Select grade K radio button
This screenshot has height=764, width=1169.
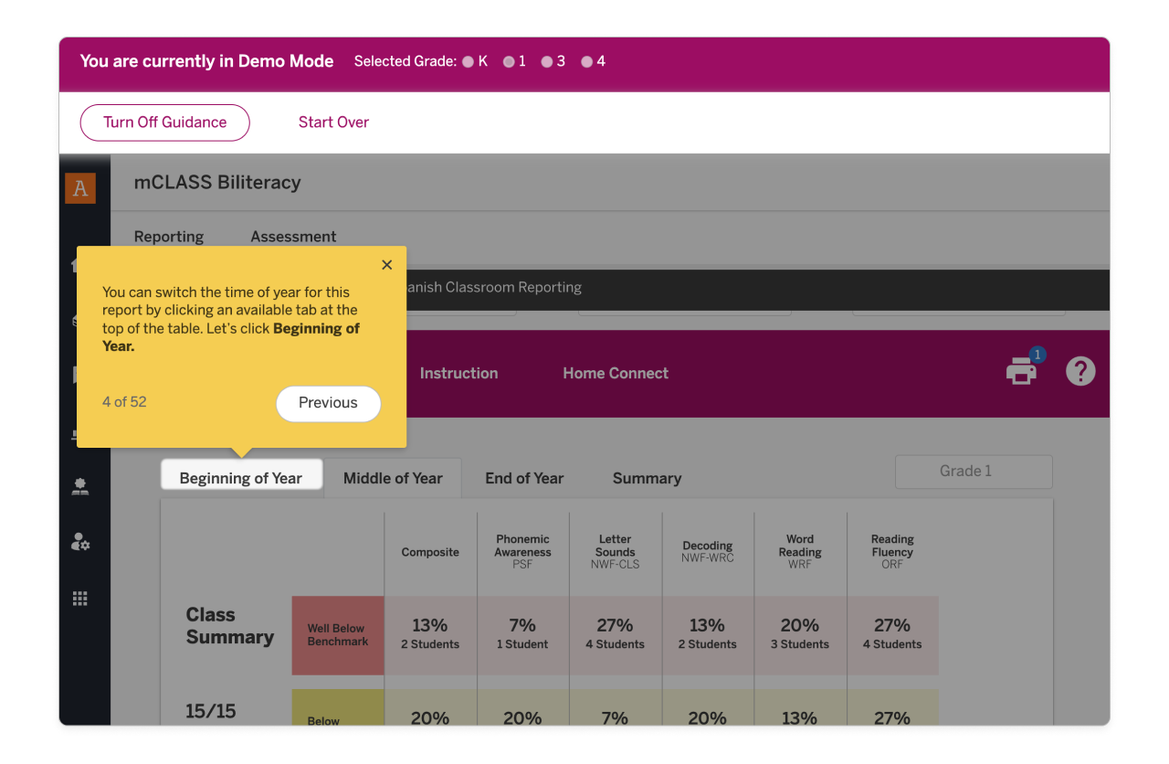click(x=469, y=62)
